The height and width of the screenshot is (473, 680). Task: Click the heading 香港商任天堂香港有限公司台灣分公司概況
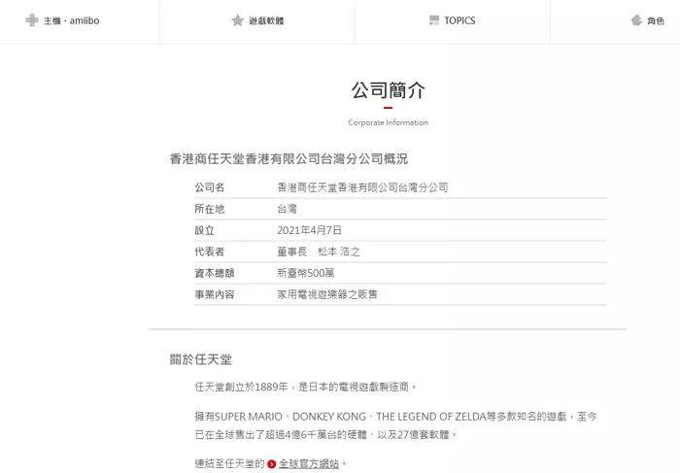(x=289, y=159)
